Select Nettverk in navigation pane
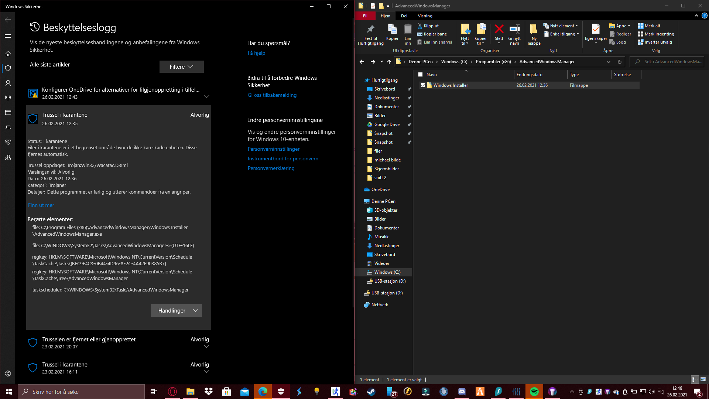 [x=380, y=305]
